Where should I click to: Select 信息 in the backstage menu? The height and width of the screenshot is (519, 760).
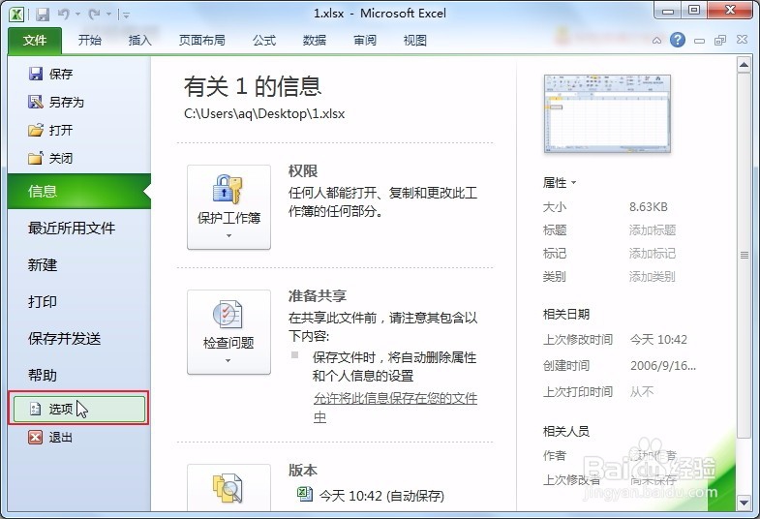(x=79, y=192)
